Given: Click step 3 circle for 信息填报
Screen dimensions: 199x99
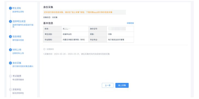Looking at the screenshot, I should 10,37.
